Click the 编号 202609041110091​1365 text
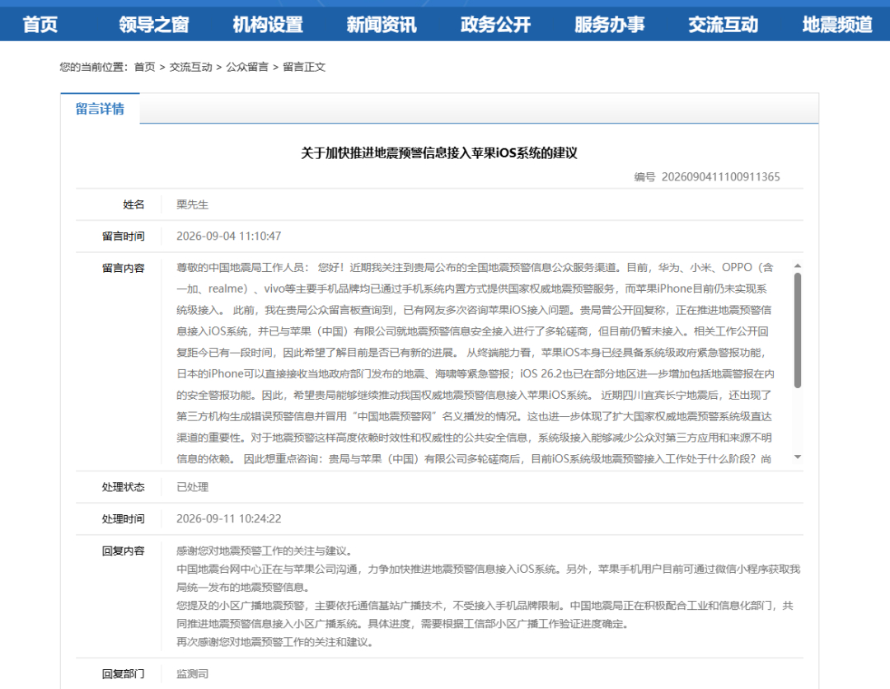Image resolution: width=890 pixels, height=689 pixels. 707,176
